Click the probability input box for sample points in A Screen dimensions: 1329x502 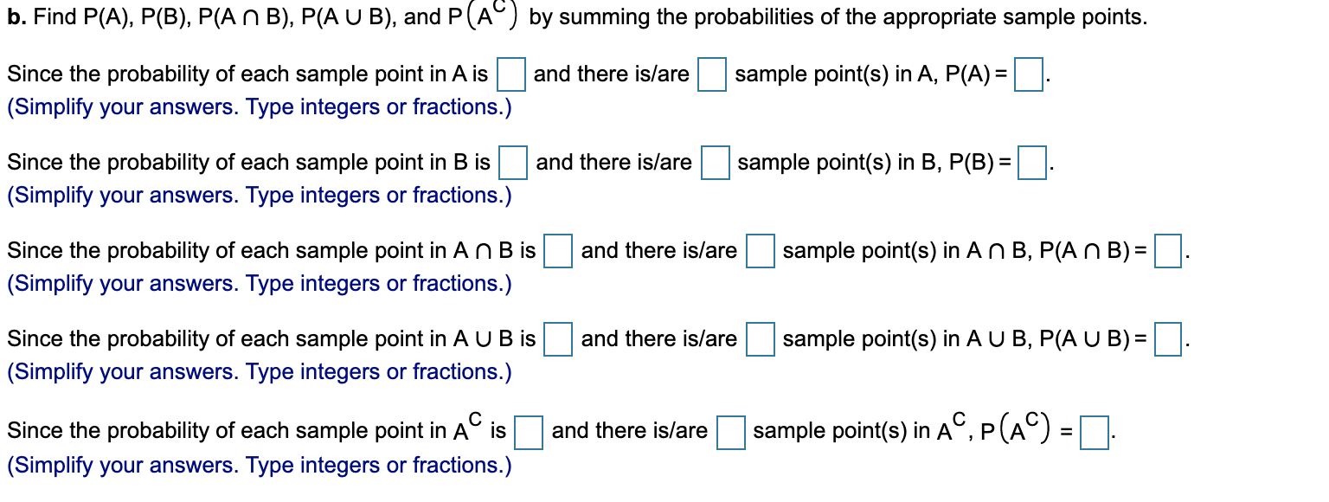511,75
